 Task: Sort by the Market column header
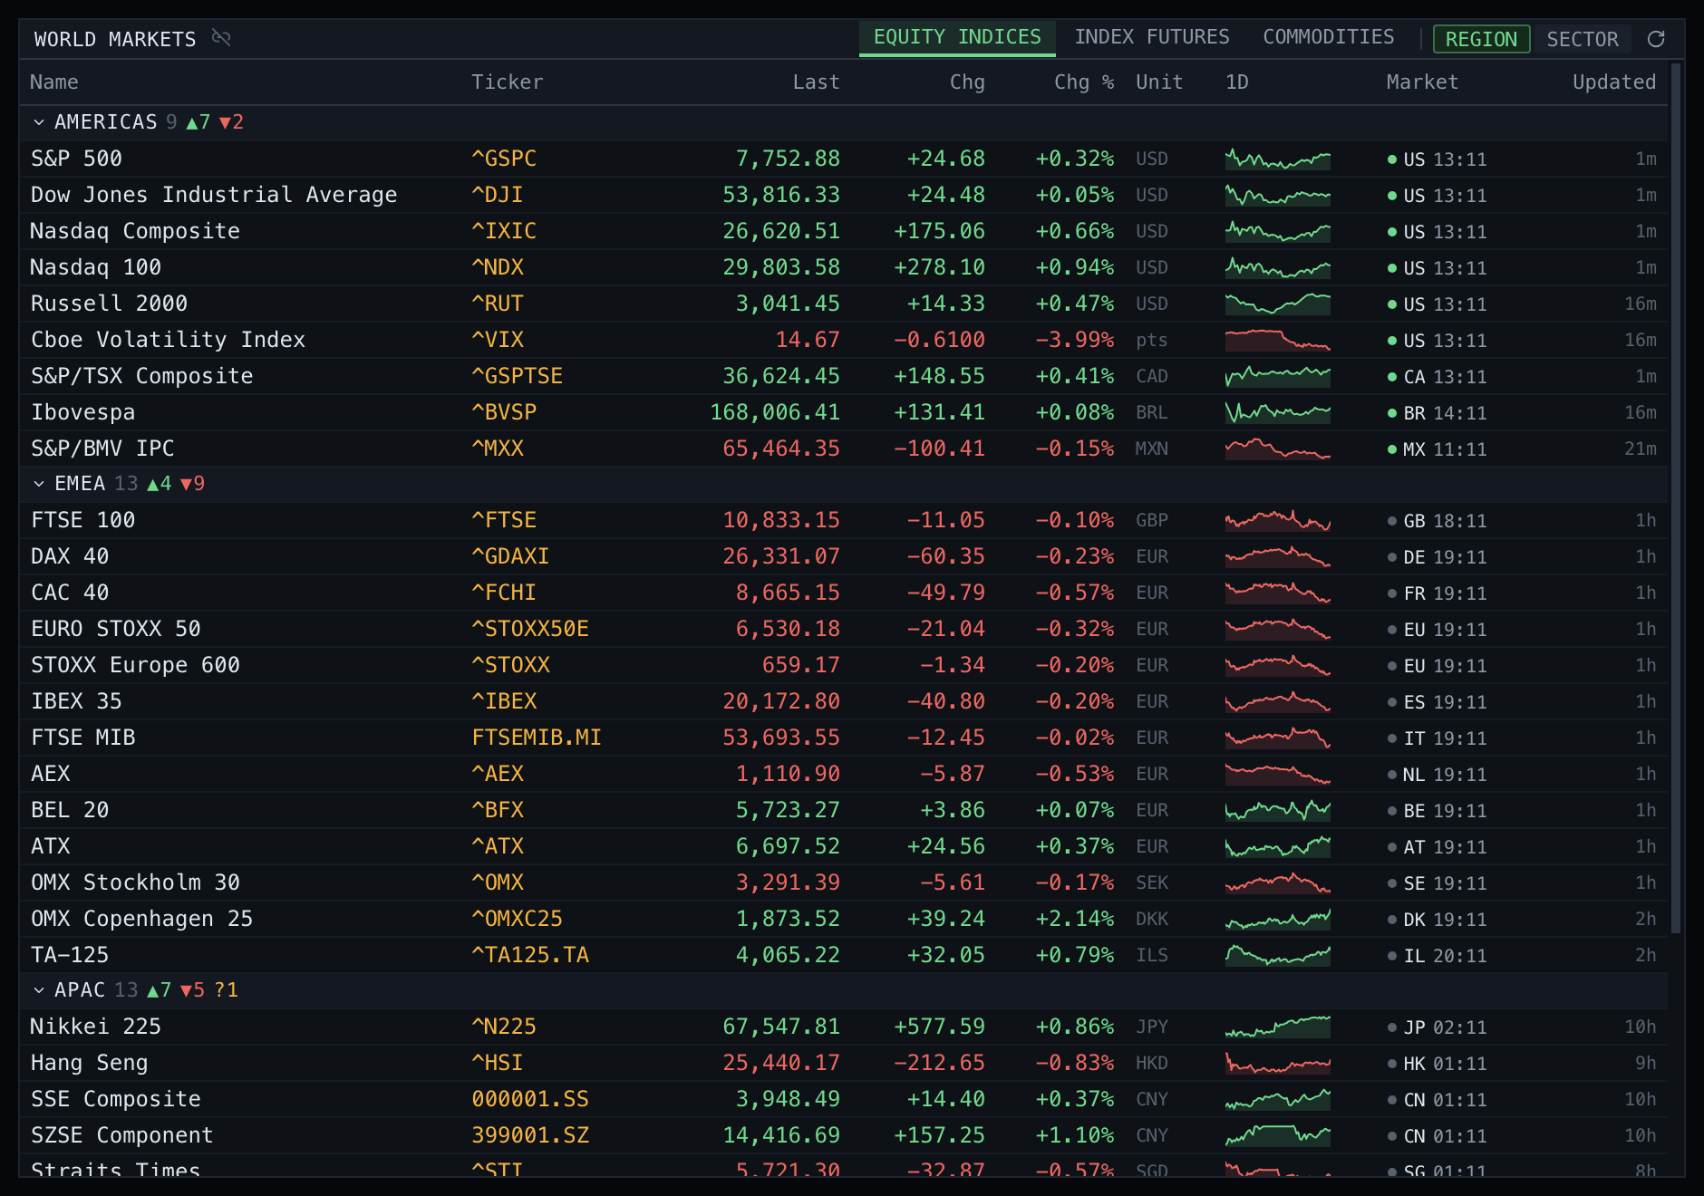pos(1422,82)
